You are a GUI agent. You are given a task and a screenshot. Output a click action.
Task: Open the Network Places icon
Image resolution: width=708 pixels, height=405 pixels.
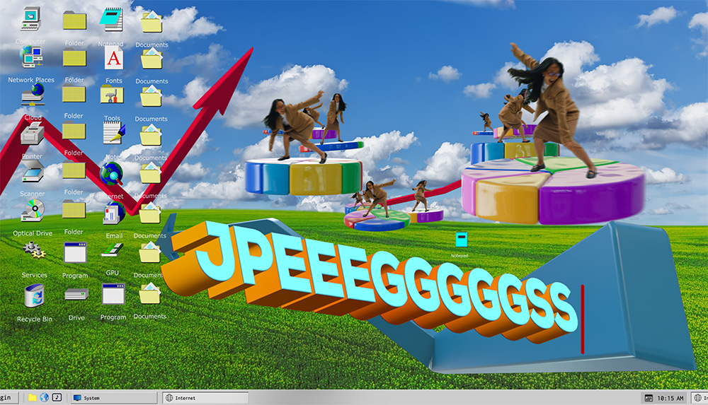(31, 57)
